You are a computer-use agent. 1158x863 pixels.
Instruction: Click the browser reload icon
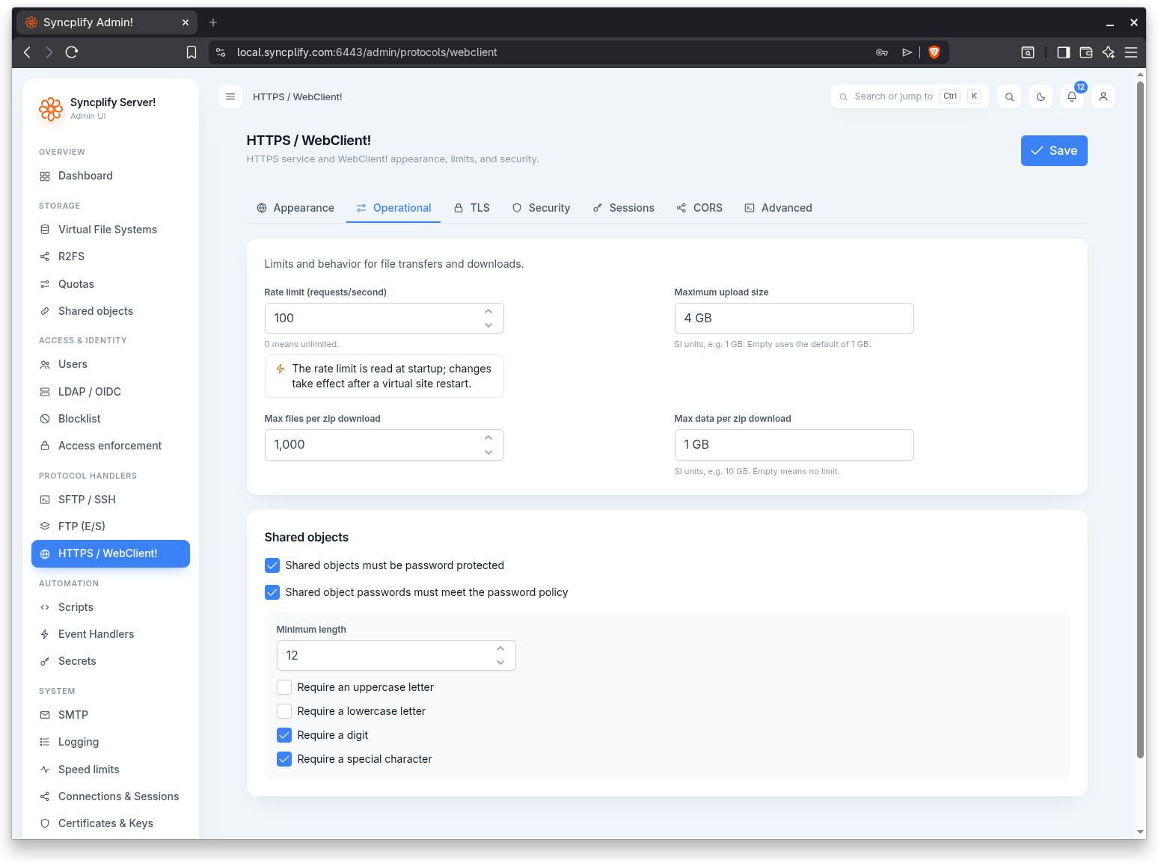[72, 52]
